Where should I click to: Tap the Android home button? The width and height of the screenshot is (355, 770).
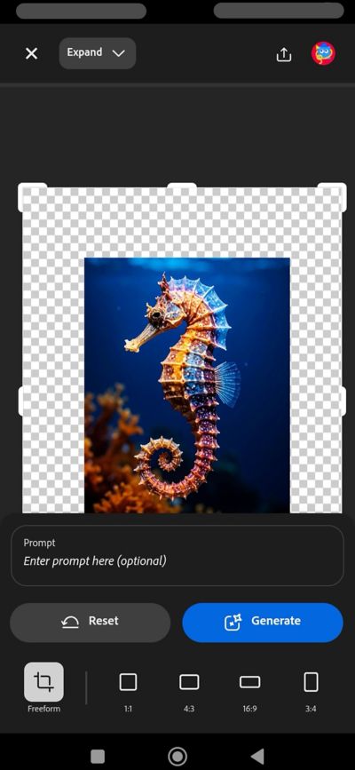(x=177, y=756)
